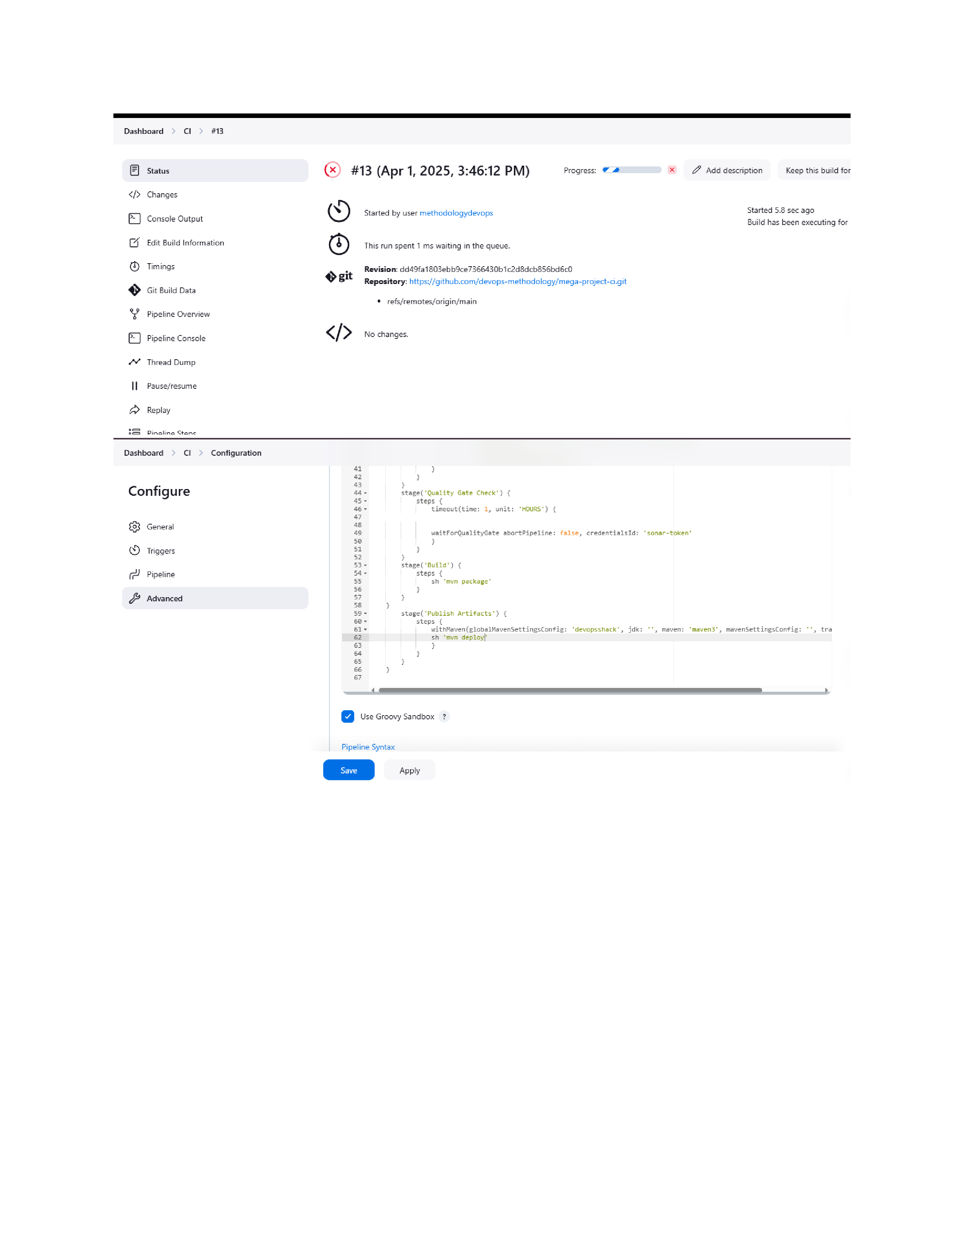Click the git logo beside Revision
This screenshot has width=964, height=1248.
click(x=339, y=276)
